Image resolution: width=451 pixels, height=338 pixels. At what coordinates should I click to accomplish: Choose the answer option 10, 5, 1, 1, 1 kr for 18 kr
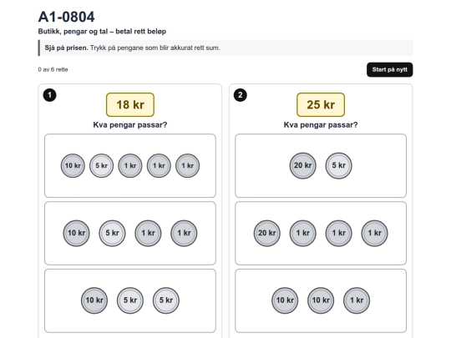click(130, 165)
